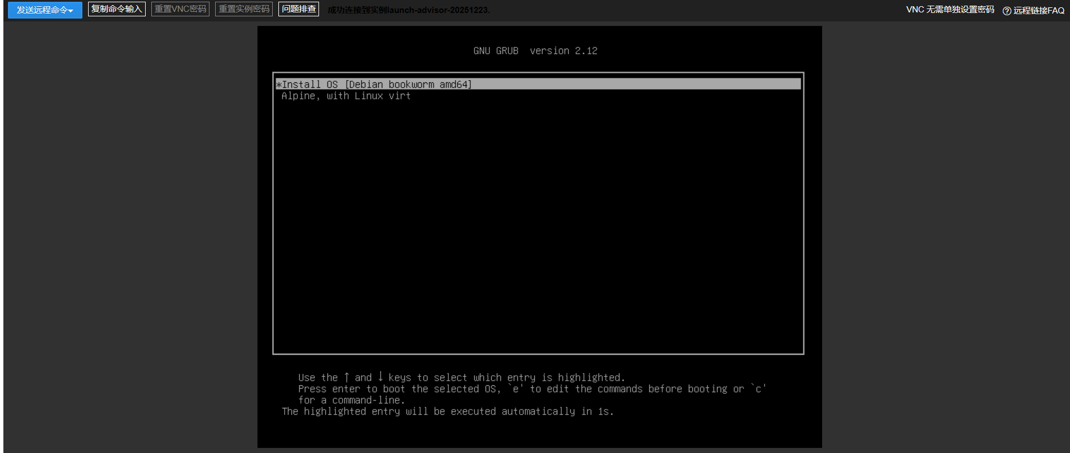This screenshot has width=1070, height=453.
Task: Open the 远程链接FAQ link
Action: point(1038,11)
